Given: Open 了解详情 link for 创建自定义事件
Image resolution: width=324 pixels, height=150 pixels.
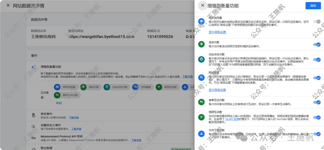Looking at the screenshot, I should click(x=76, y=129).
